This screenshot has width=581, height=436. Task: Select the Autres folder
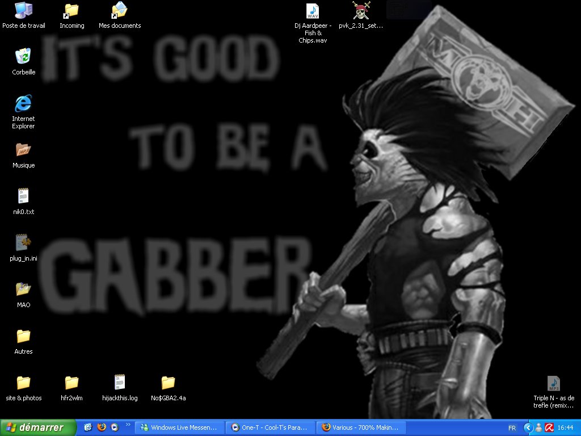point(23,341)
